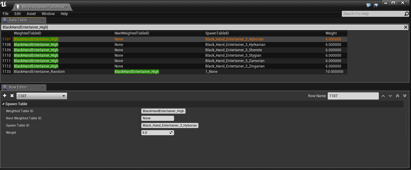Viewport: 411px width, 170px height.
Task: Sort by the Weight column header
Action: 331,33
